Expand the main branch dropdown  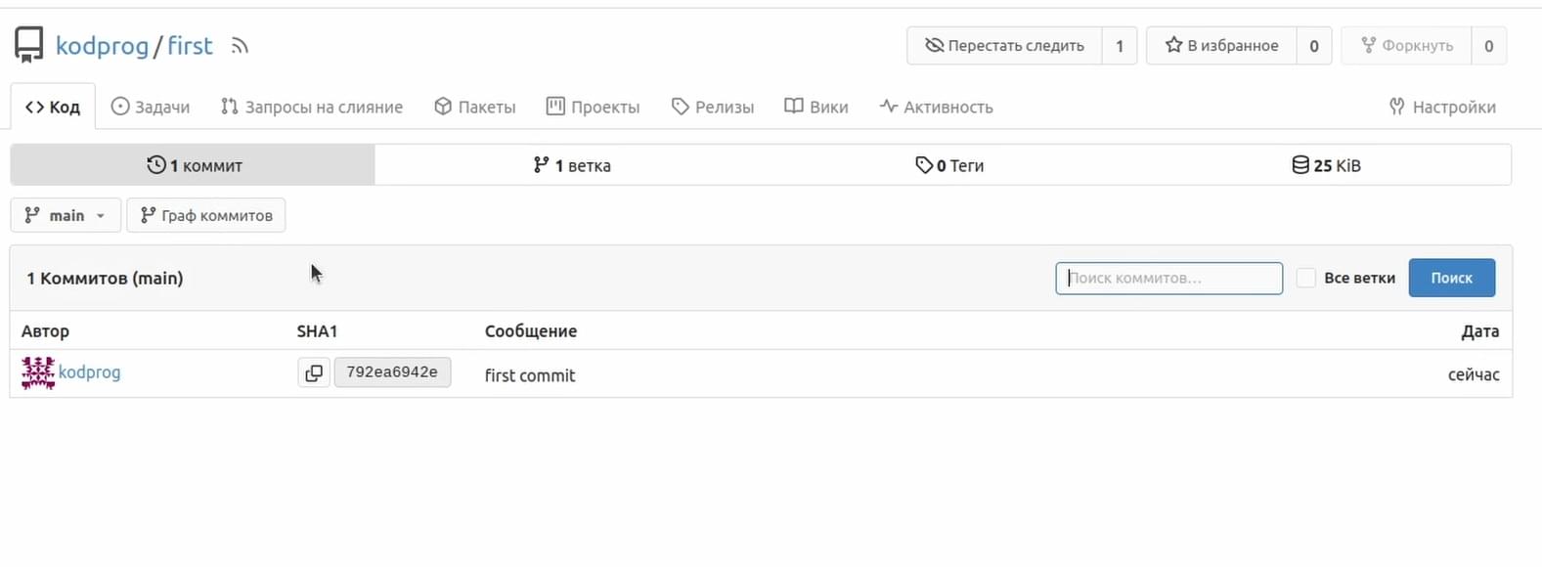click(66, 215)
